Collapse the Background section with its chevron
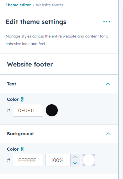This screenshot has height=179, width=123. tap(108, 134)
